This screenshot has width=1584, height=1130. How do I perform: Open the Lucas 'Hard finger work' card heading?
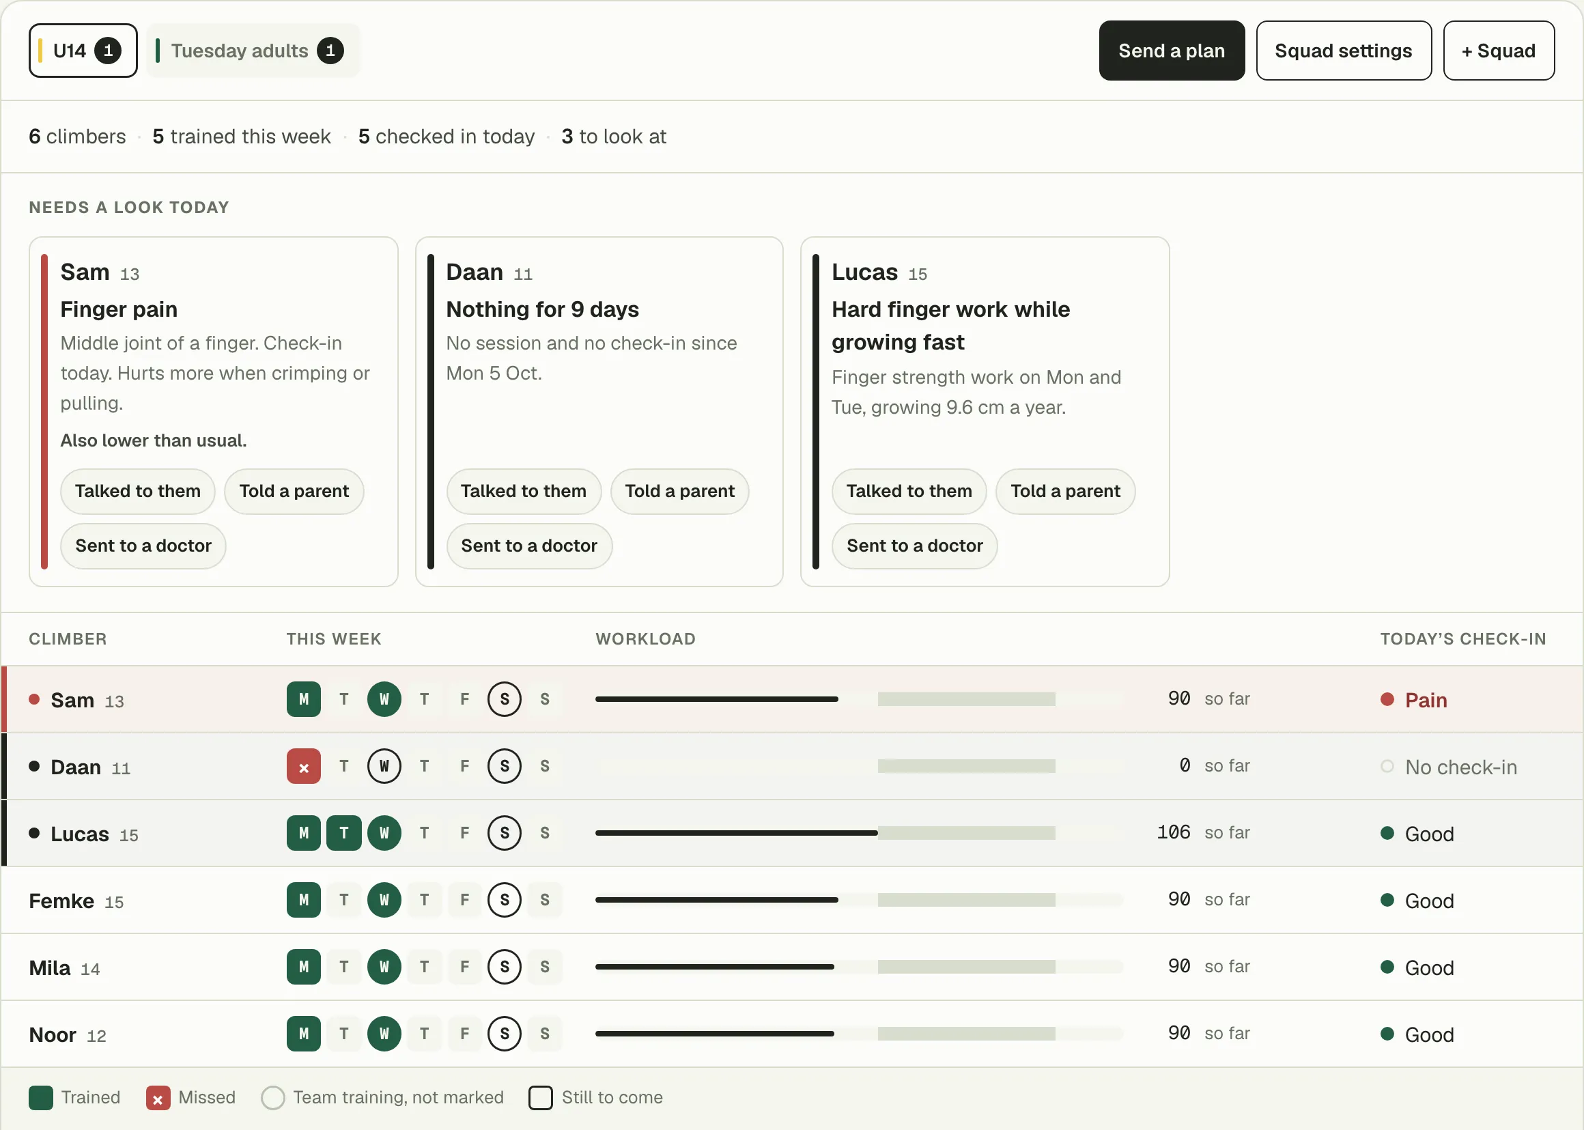tap(950, 325)
